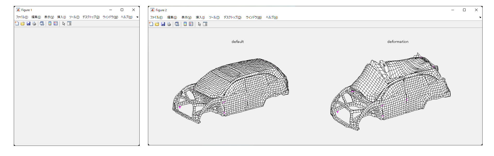Enable Edit Plot arrow in Figure 1
Image resolution: width=494 pixels, height=156 pixels.
[64, 23]
